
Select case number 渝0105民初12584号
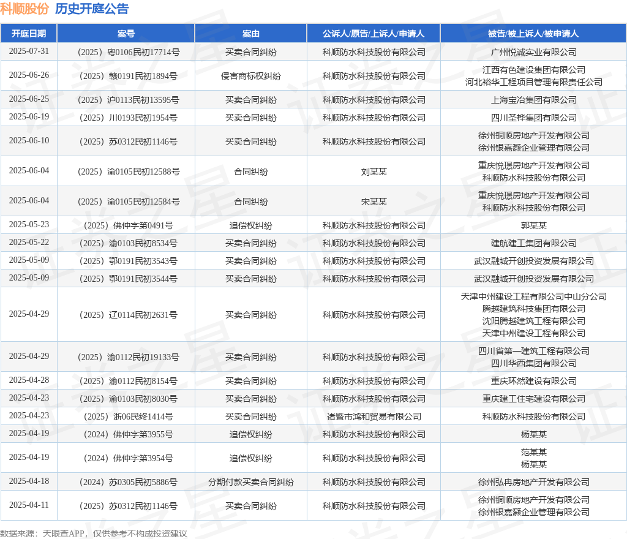tap(129, 202)
